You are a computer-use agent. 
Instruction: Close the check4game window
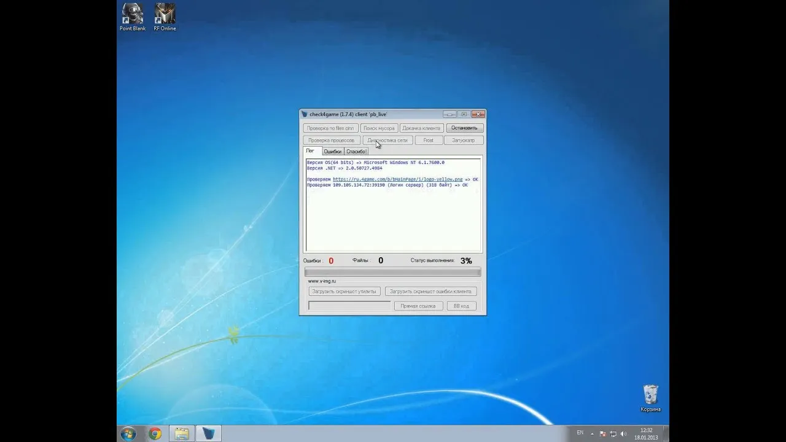478,114
